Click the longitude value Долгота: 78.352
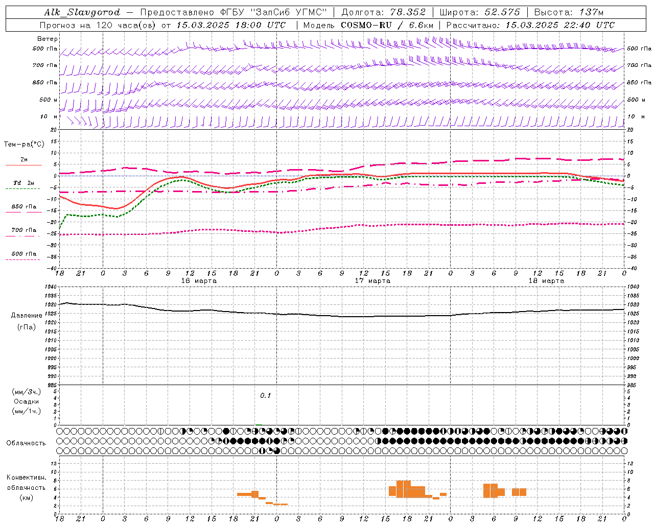 point(383,12)
